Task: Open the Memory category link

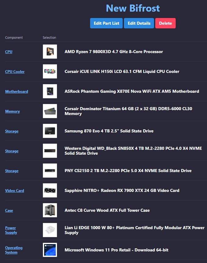Action: (x=12, y=111)
